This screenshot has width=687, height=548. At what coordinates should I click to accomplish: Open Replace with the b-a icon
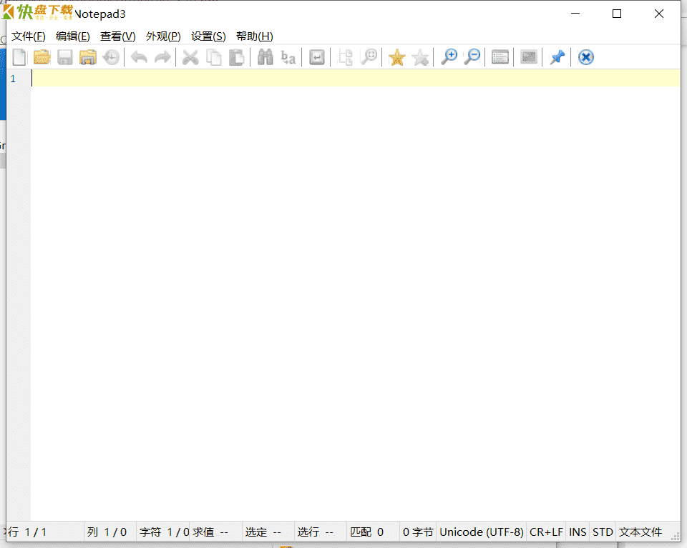click(x=288, y=57)
